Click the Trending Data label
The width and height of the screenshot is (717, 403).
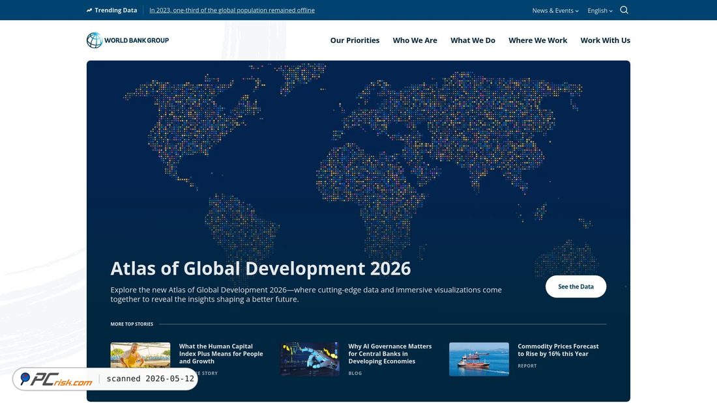click(x=115, y=10)
